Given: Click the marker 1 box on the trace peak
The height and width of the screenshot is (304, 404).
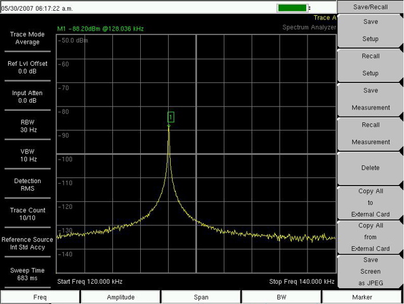Looking at the screenshot, I should point(171,117).
